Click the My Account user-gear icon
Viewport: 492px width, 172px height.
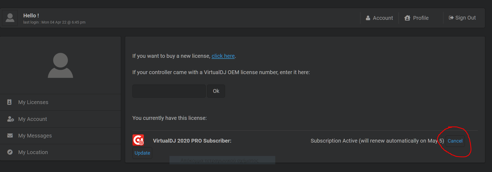[10, 119]
